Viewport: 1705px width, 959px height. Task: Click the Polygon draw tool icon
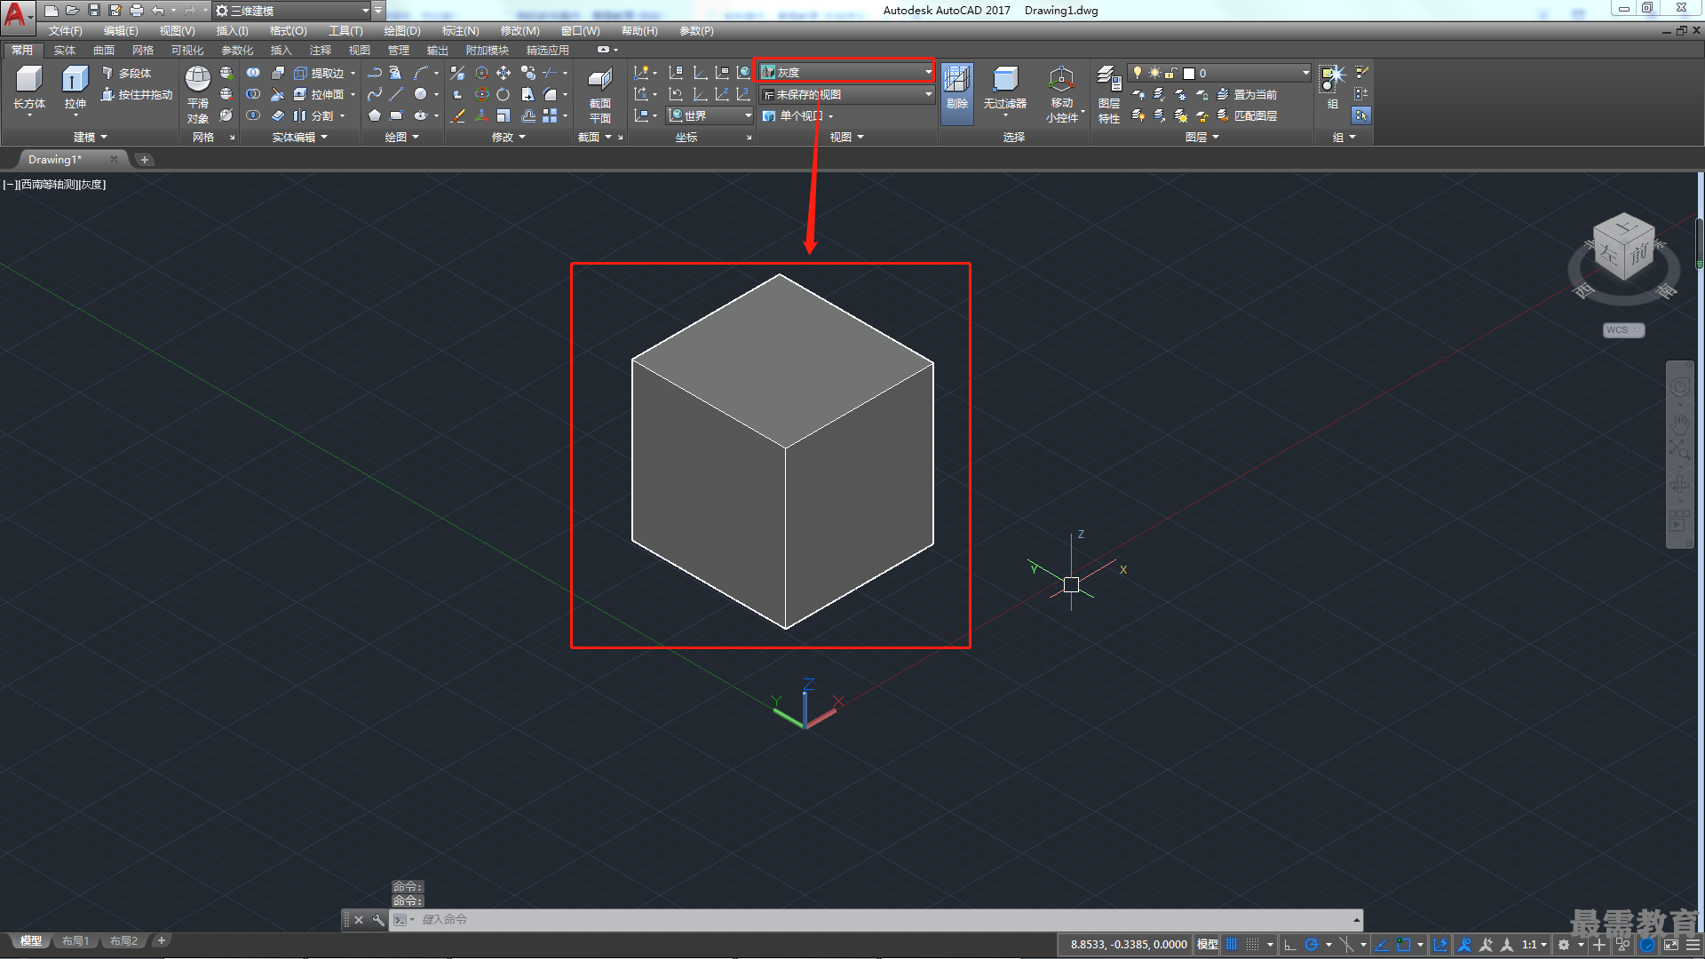point(375,115)
